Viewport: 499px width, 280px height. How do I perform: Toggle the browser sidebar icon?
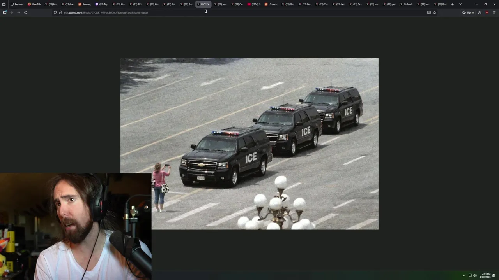[5, 12]
